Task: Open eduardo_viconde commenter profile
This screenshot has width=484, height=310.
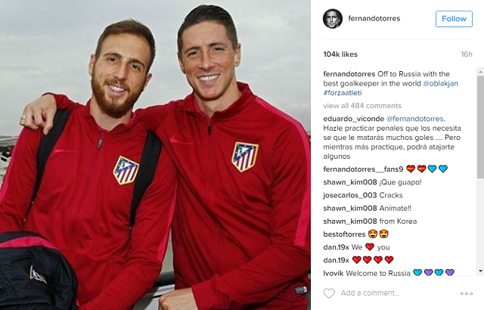Action: pyautogui.click(x=353, y=119)
